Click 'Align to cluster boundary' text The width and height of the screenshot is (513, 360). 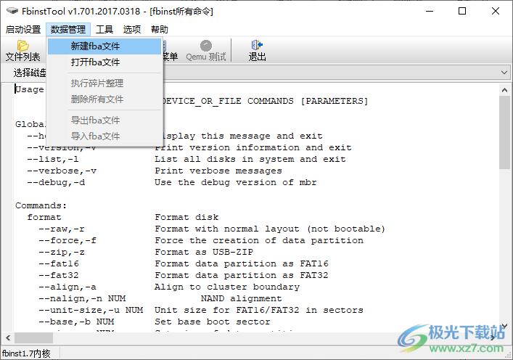coord(227,287)
